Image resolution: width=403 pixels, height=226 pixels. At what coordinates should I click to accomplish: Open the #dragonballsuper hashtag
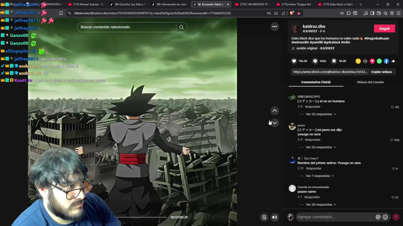tap(377, 38)
